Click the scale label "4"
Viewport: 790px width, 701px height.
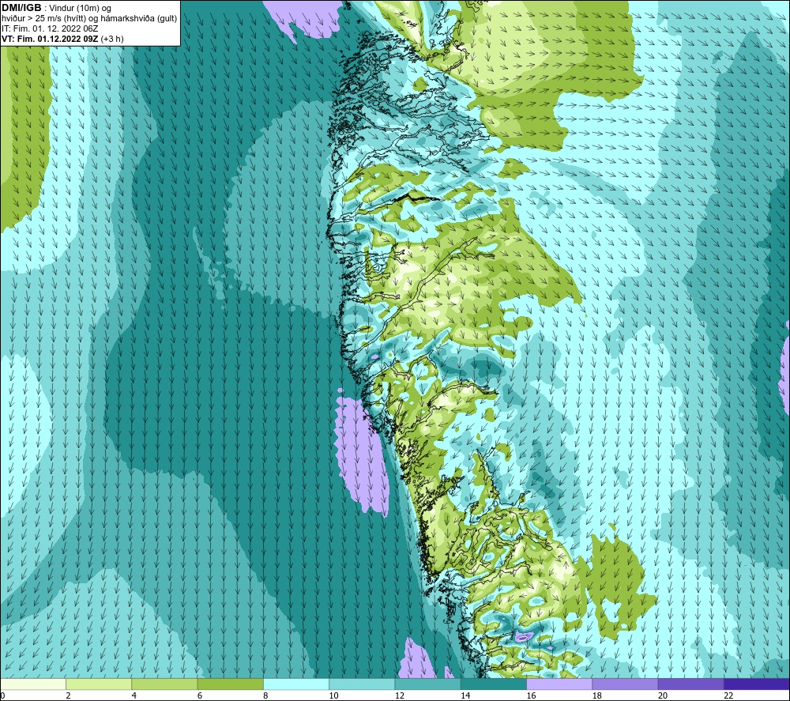pos(134,695)
